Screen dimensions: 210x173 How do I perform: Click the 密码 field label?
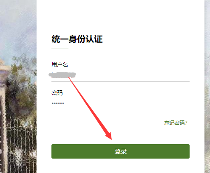57,93
